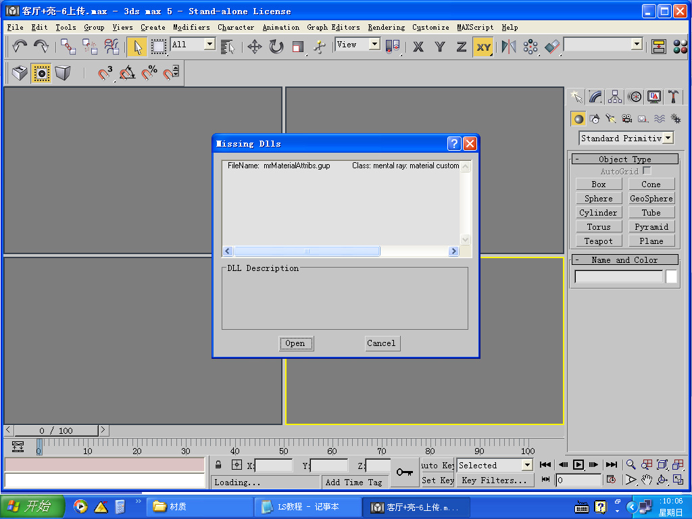Screen dimensions: 692x519
Task: Select the Shapes category icon
Action: tap(595, 119)
